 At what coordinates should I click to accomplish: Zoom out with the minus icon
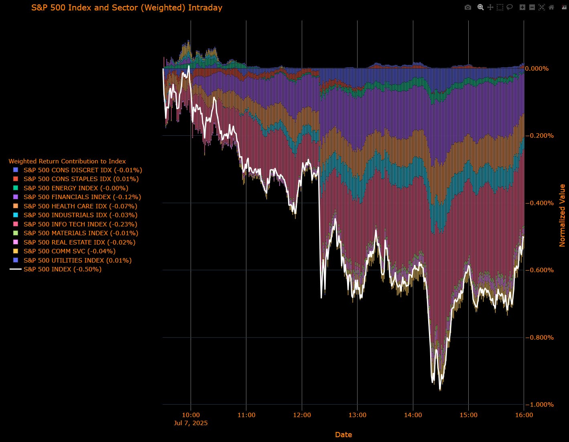click(x=532, y=7)
